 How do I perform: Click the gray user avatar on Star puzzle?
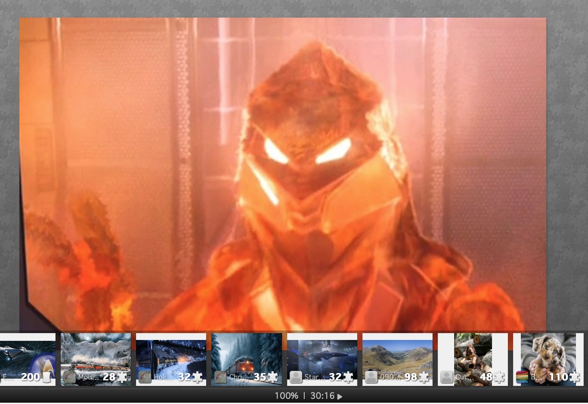pyautogui.click(x=296, y=377)
